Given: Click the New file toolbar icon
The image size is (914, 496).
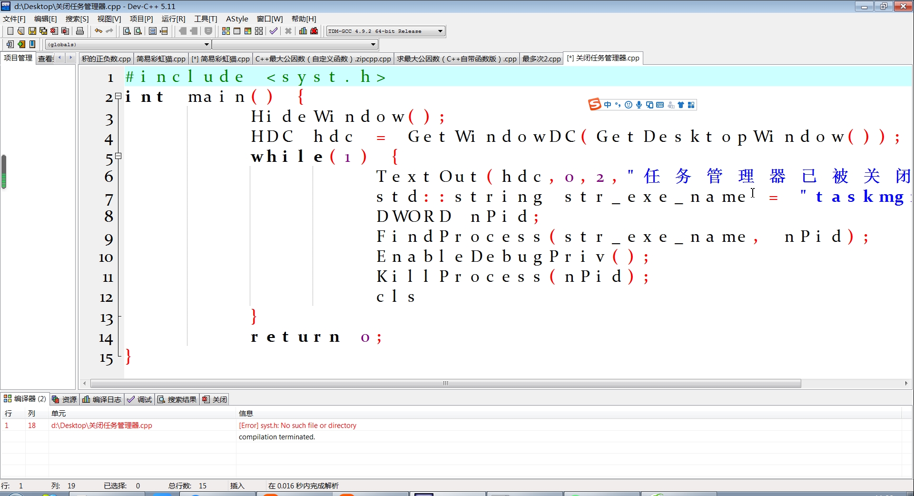Looking at the screenshot, I should (10, 31).
